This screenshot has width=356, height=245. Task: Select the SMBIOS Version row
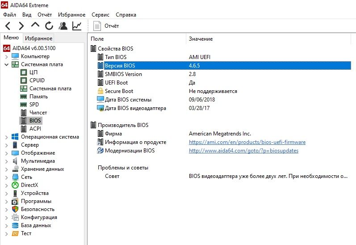point(224,74)
